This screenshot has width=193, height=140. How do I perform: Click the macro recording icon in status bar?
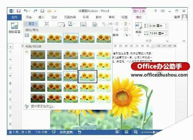pos(80,132)
